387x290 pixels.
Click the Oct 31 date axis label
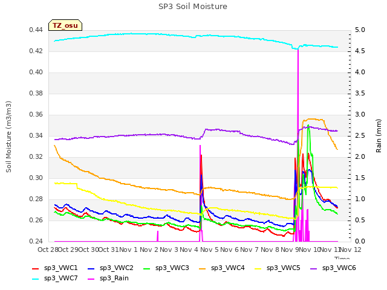[x=109, y=250]
